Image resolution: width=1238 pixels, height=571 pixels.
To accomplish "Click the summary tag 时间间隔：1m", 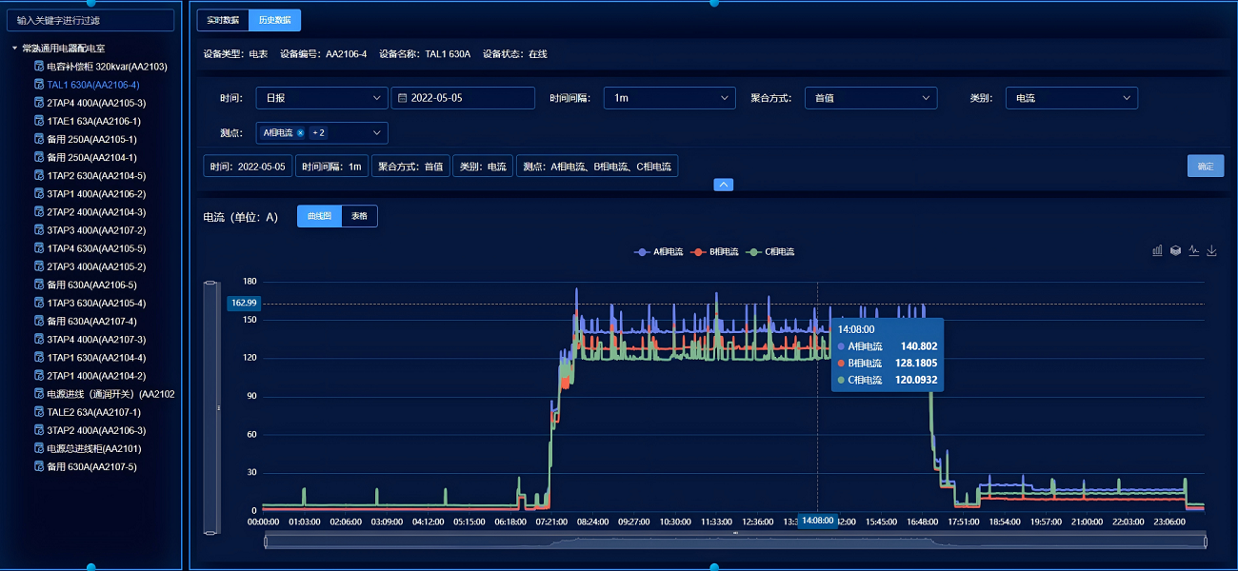I will [331, 166].
